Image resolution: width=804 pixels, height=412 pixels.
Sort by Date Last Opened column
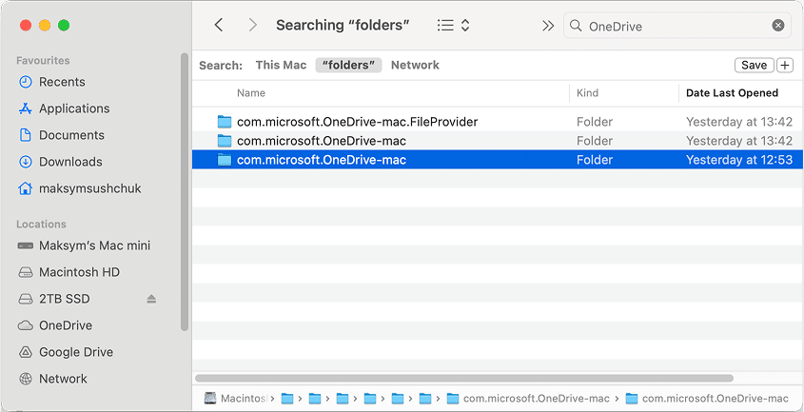[732, 93]
